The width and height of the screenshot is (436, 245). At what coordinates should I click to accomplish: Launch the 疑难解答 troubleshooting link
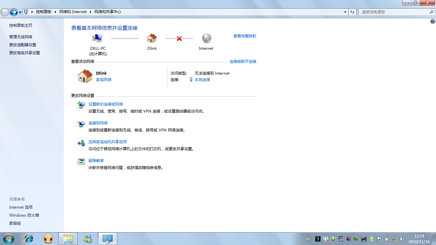[x=96, y=161]
